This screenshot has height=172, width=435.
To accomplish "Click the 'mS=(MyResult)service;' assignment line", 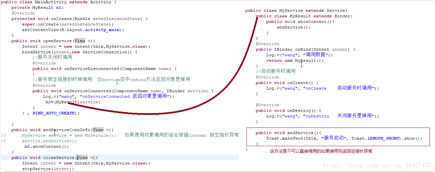I will pyautogui.click(x=73, y=102).
